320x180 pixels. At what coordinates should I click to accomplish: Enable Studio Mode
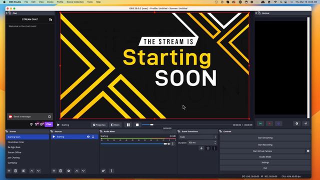(x=265, y=156)
